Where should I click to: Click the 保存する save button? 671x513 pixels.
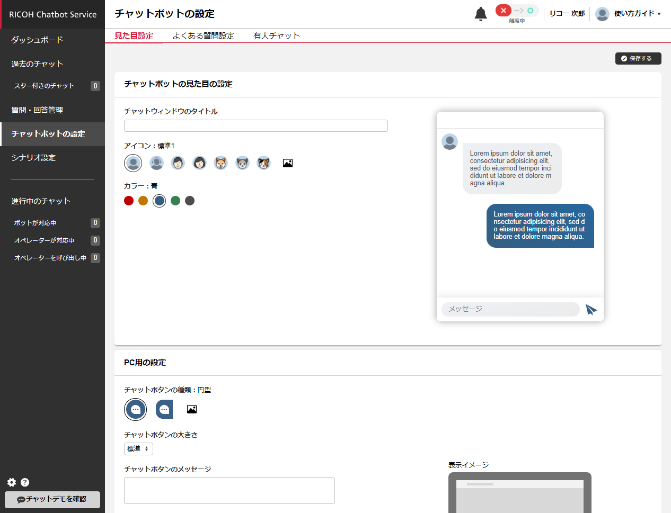coord(638,58)
